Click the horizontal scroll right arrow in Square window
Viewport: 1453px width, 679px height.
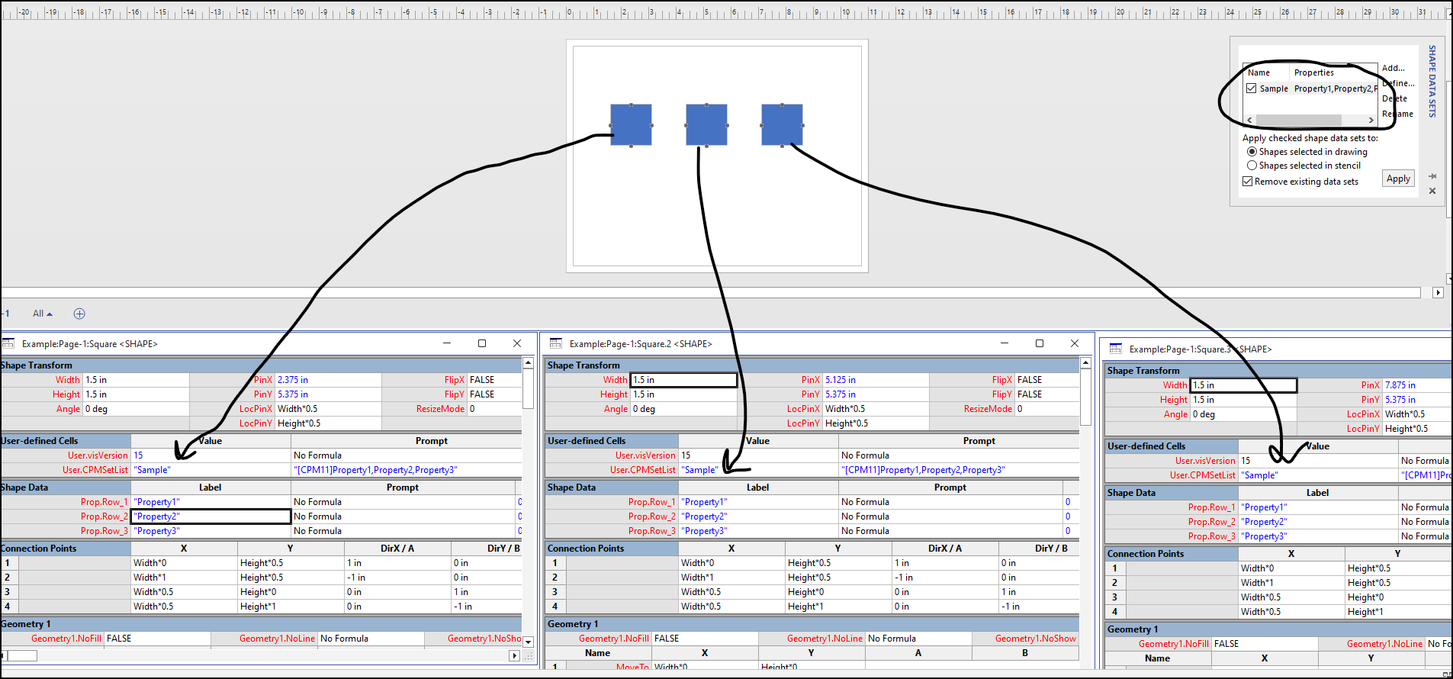click(514, 655)
